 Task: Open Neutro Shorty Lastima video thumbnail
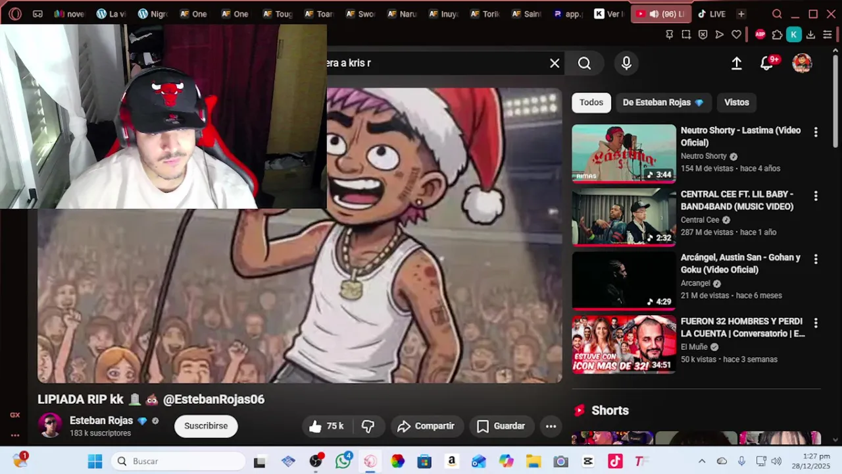point(624,153)
